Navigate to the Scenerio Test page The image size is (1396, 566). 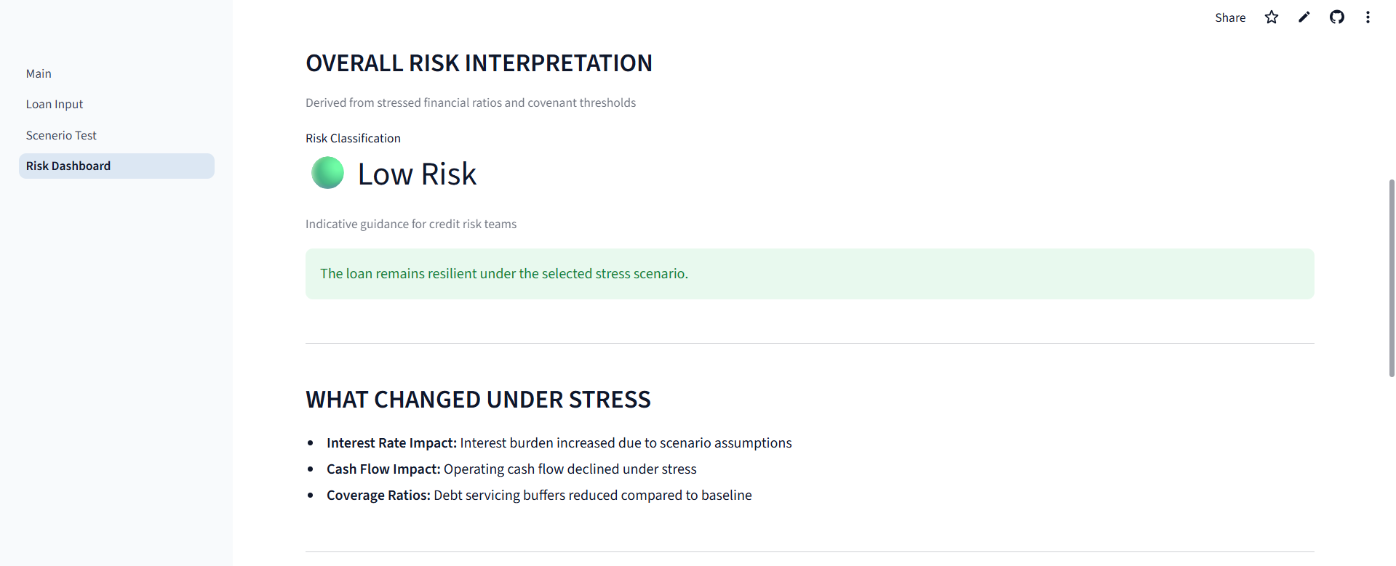click(61, 135)
